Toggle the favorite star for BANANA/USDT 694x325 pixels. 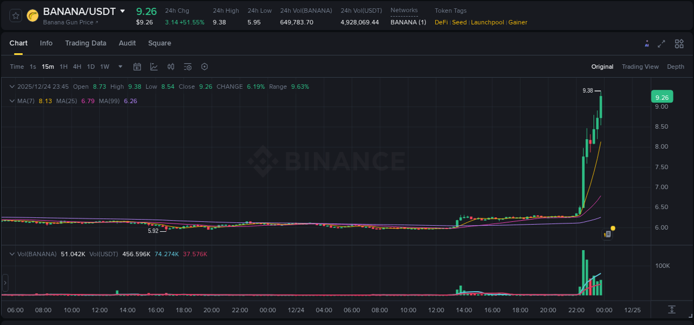[x=15, y=16]
